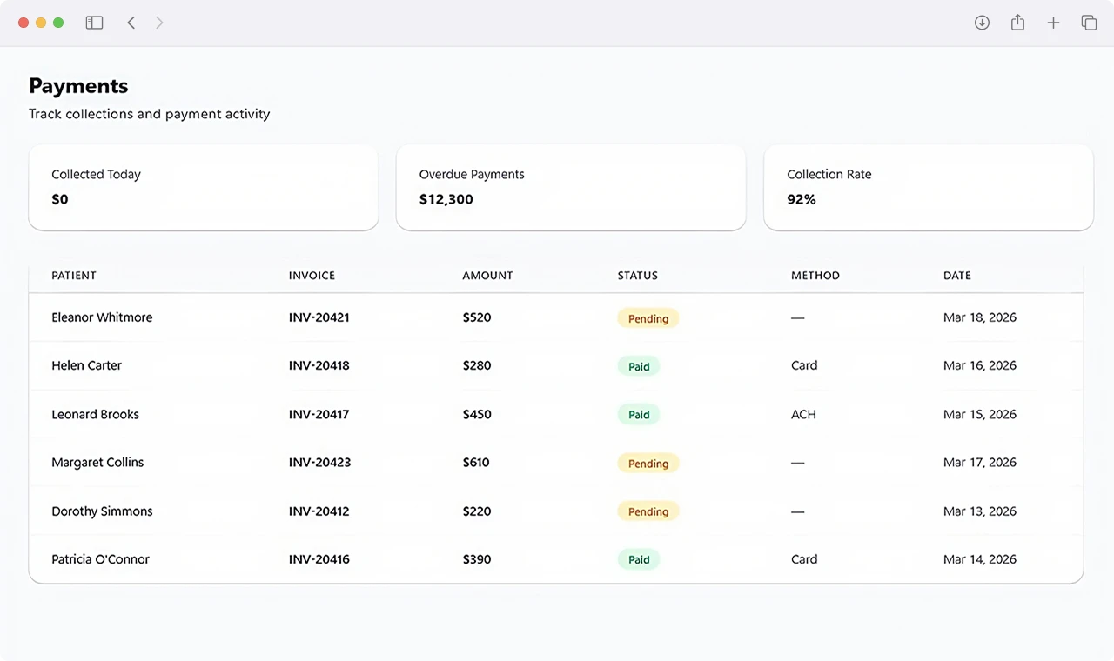
Task: Sort by the METHOD column header
Action: tap(815, 276)
